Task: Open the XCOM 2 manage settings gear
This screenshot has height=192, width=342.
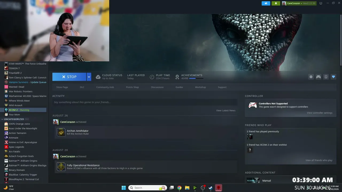Action: (311, 77)
